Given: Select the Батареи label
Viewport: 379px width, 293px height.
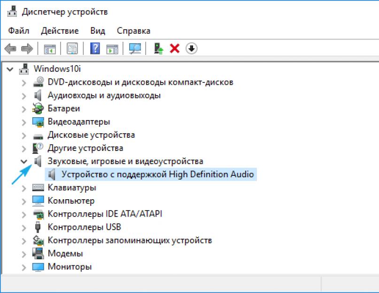Looking at the screenshot, I should pyautogui.click(x=64, y=109).
